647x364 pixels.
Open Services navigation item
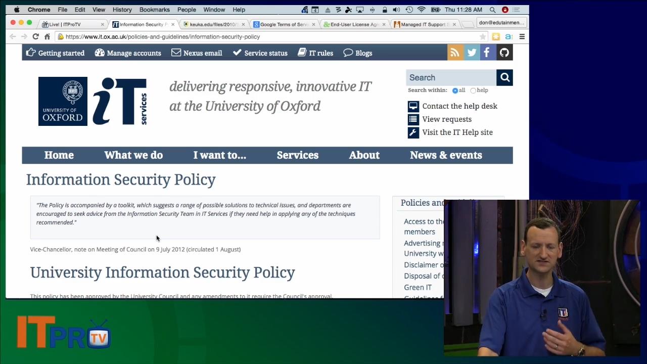point(298,155)
